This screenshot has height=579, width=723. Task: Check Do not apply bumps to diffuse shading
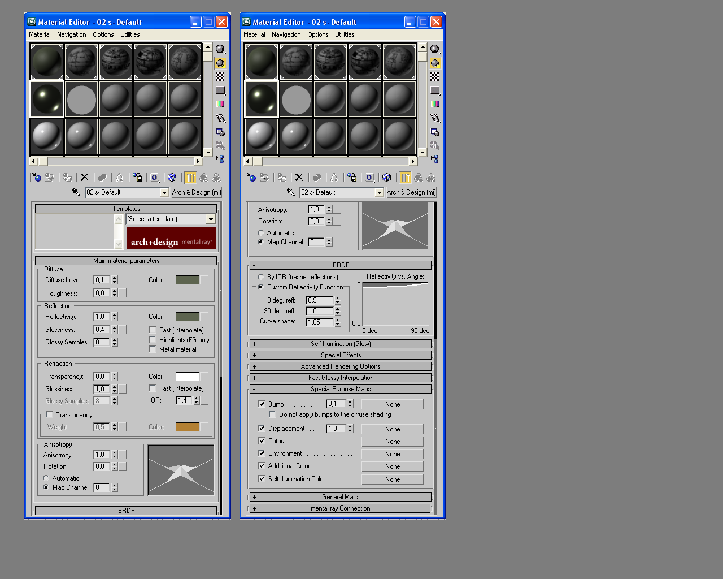click(272, 414)
